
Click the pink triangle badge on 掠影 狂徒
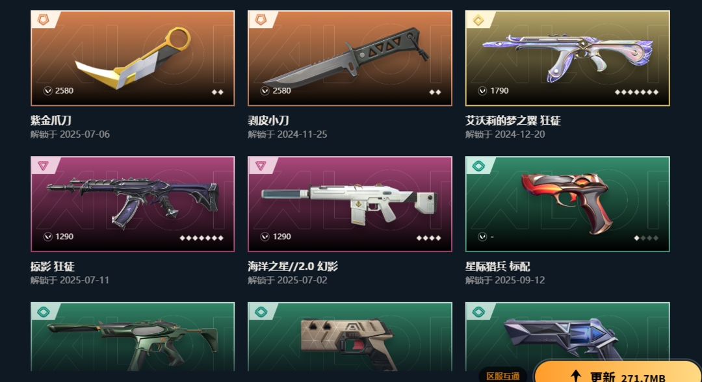(x=43, y=166)
